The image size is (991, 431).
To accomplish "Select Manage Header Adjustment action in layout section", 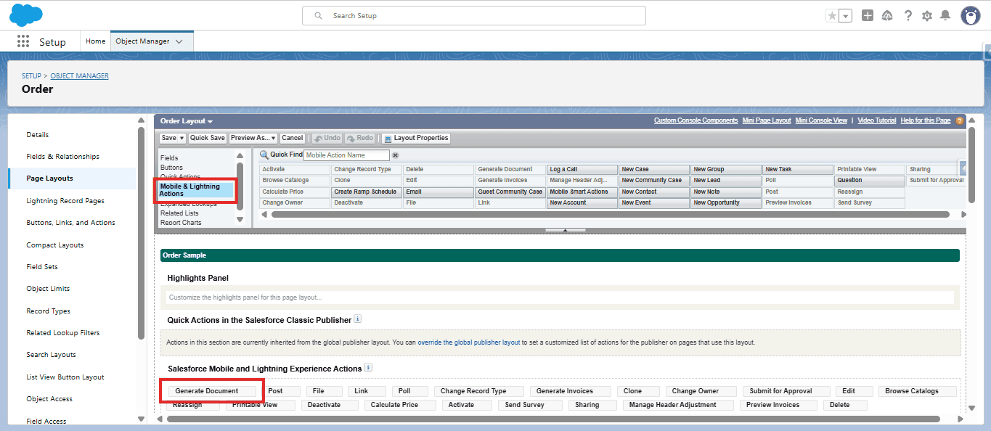I will (678, 405).
